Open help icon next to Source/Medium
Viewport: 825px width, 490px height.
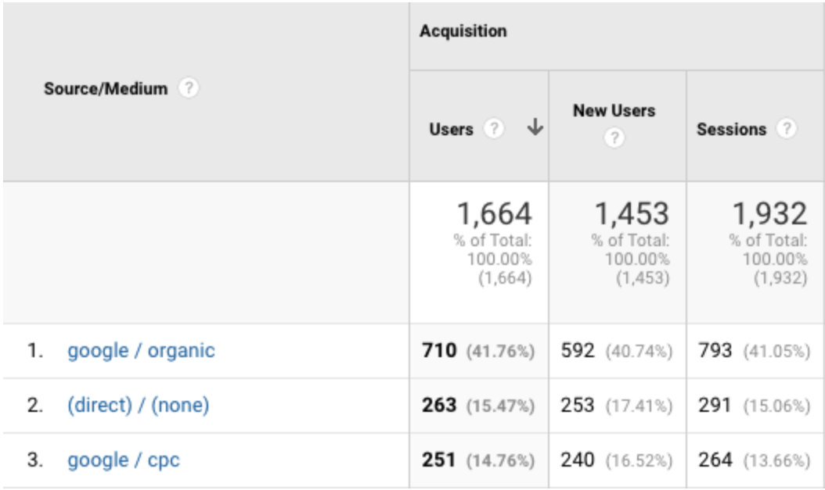click(x=189, y=88)
